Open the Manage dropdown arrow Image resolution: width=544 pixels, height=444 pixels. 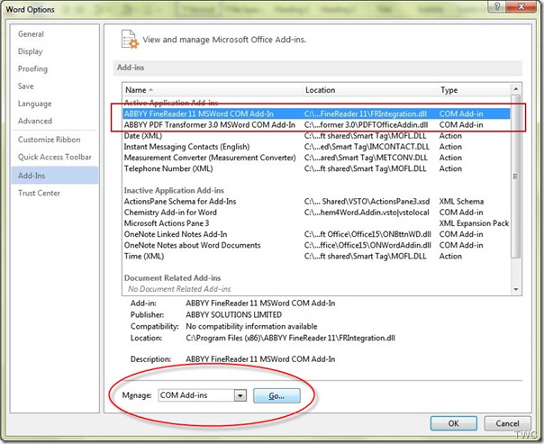(x=240, y=395)
